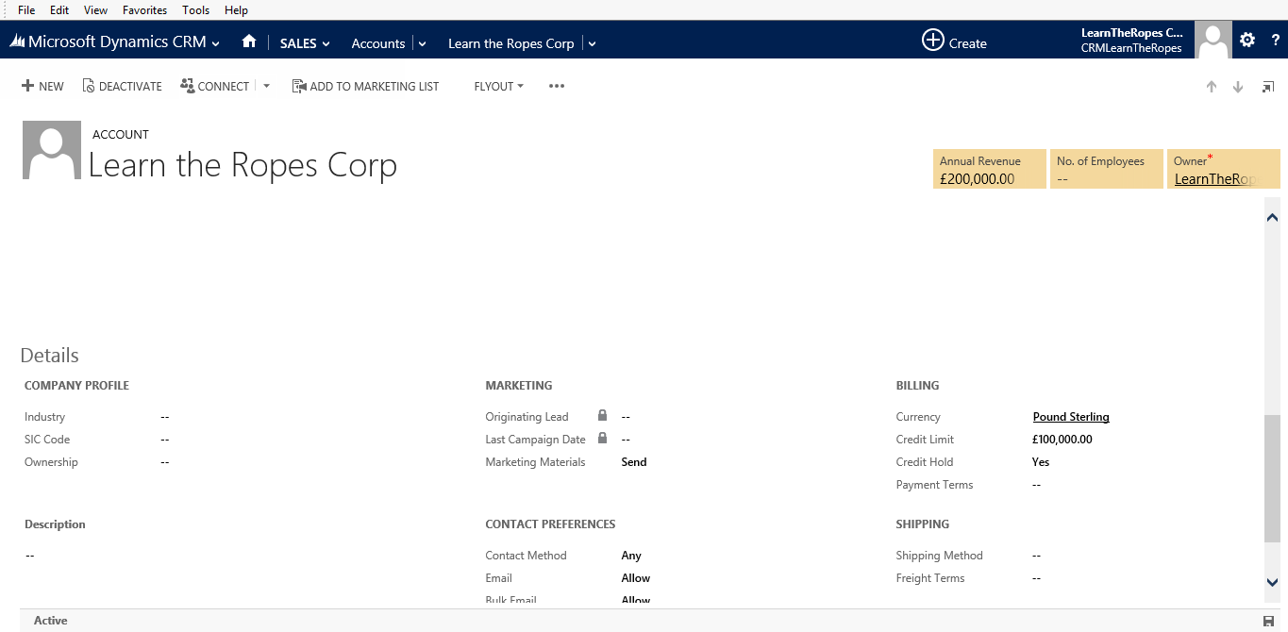Image resolution: width=1288 pixels, height=632 pixels.
Task: Expand the Connect split-button dropdown arrow
Action: click(265, 86)
